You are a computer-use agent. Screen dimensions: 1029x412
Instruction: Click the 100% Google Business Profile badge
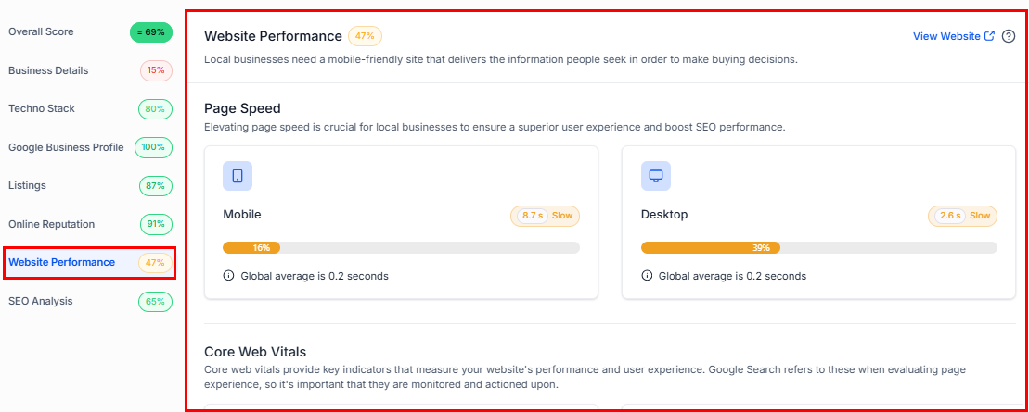(x=154, y=147)
